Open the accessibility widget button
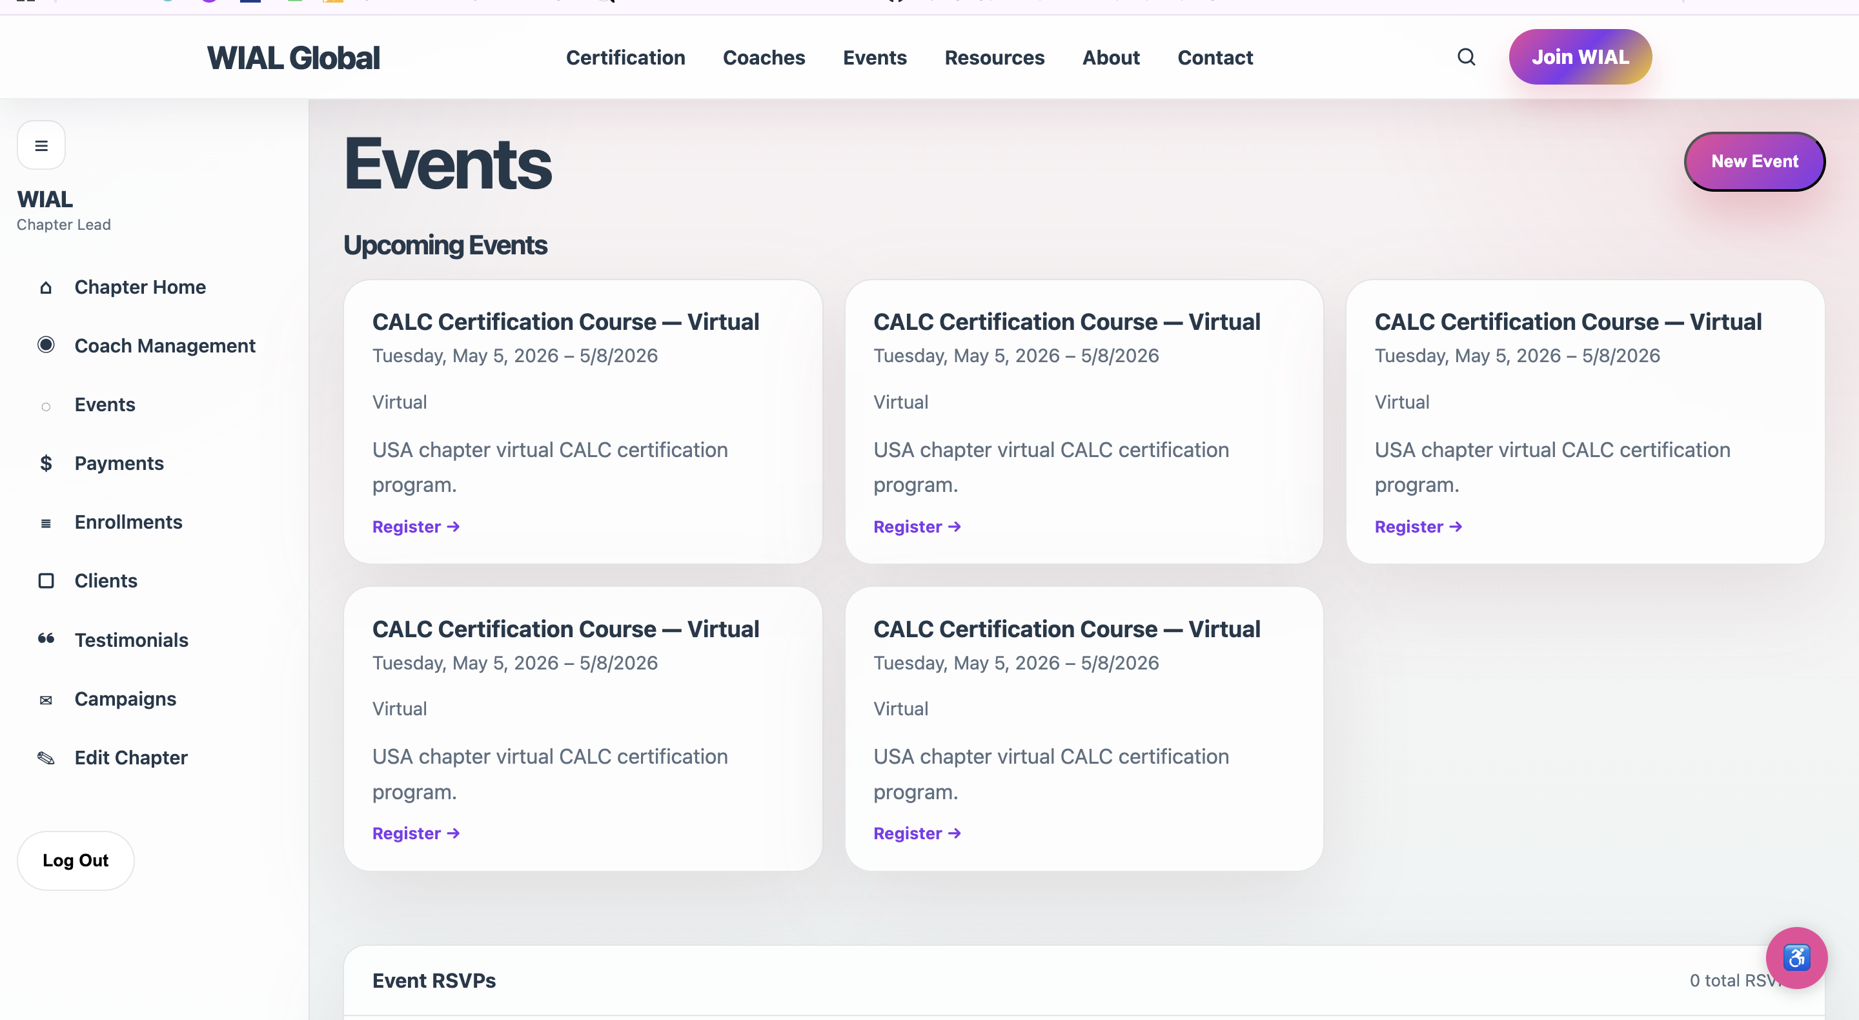This screenshot has height=1020, width=1859. 1796,957
